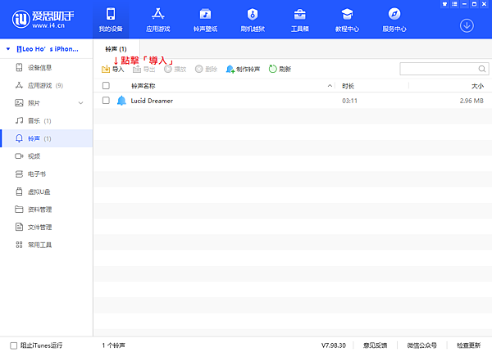Click the 1 个铃声 status text
Viewport: 492px width, 352px height.
click(114, 345)
